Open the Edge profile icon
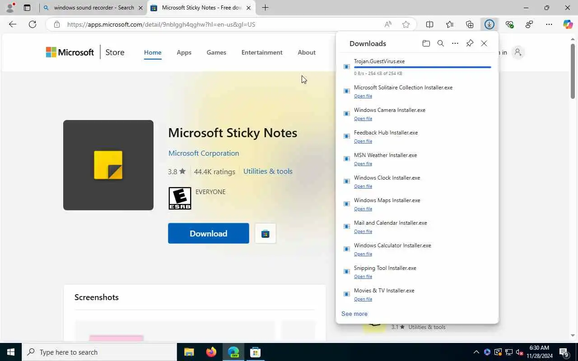578x361 pixels. pyautogui.click(x=9, y=8)
